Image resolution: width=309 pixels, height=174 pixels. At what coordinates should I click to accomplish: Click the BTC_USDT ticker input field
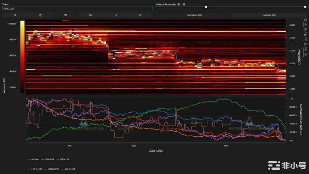pyautogui.click(x=77, y=8)
